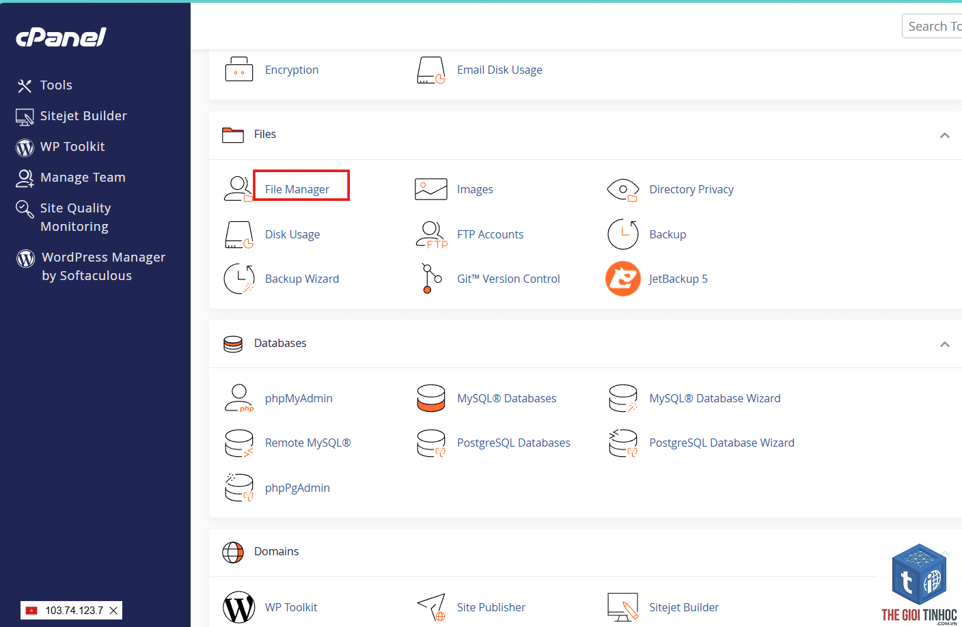
Task: Click the 103.74.123.7 IP address text
Action: coord(74,611)
